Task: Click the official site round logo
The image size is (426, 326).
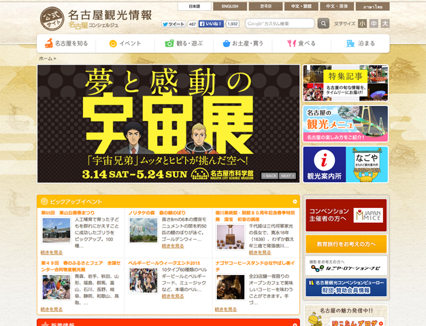Action: (x=52, y=19)
